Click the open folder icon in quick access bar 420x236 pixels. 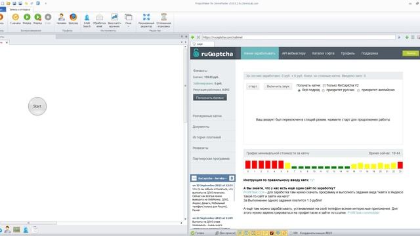[x=9, y=3]
